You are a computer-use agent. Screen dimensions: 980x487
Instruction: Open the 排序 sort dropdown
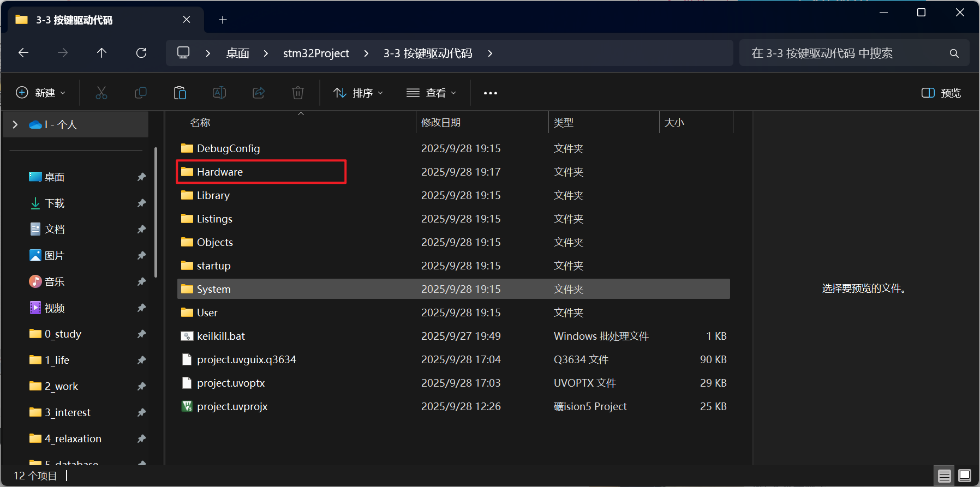(x=358, y=93)
